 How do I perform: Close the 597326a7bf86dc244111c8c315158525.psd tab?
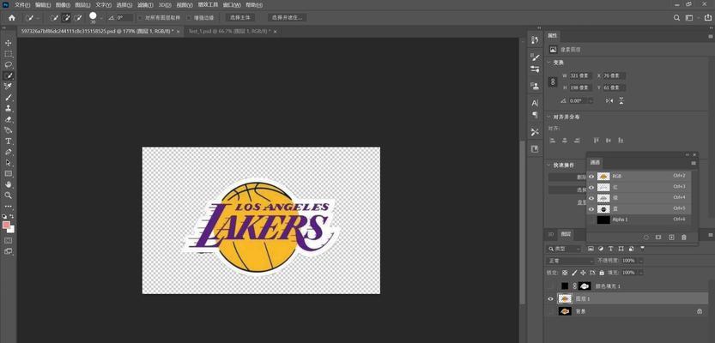coord(179,32)
